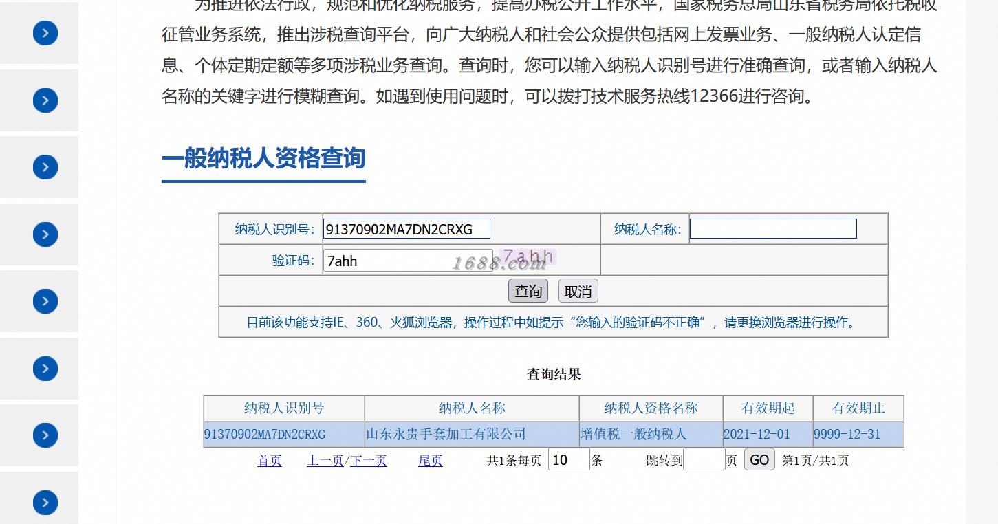
Task: Click the 纳税人名称 column header in results
Action: (472, 408)
